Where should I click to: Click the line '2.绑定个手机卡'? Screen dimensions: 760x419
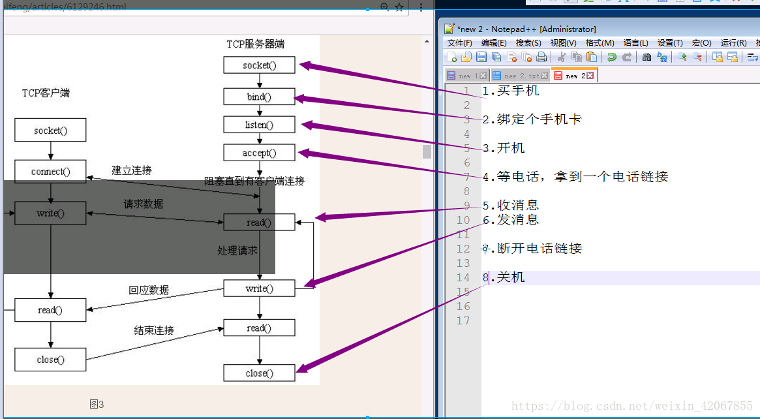coord(532,119)
